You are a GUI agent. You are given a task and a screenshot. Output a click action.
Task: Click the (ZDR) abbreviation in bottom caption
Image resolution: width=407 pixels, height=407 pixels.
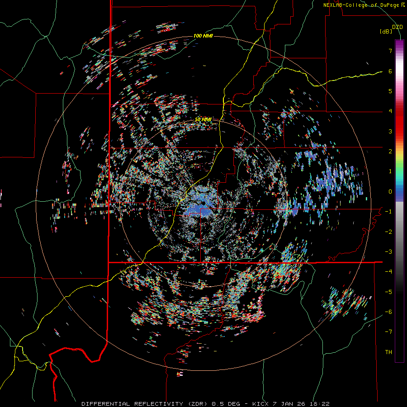198,404
